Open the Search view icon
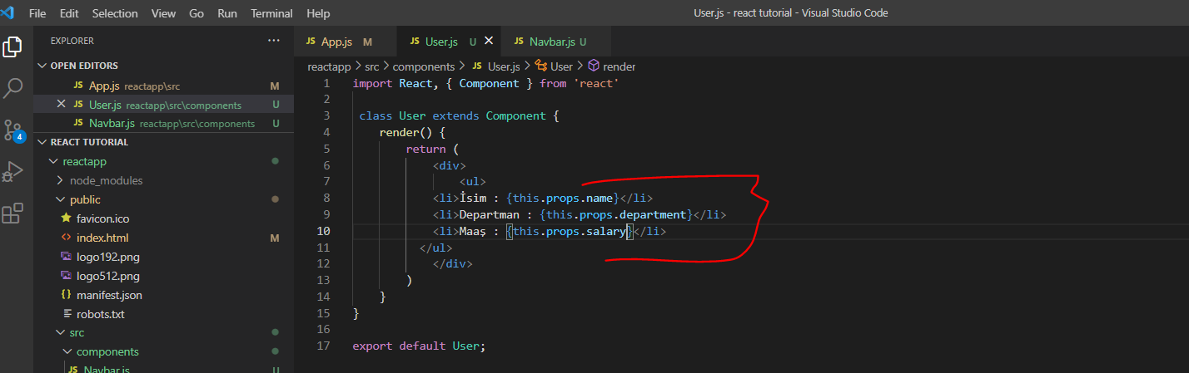 [x=12, y=87]
